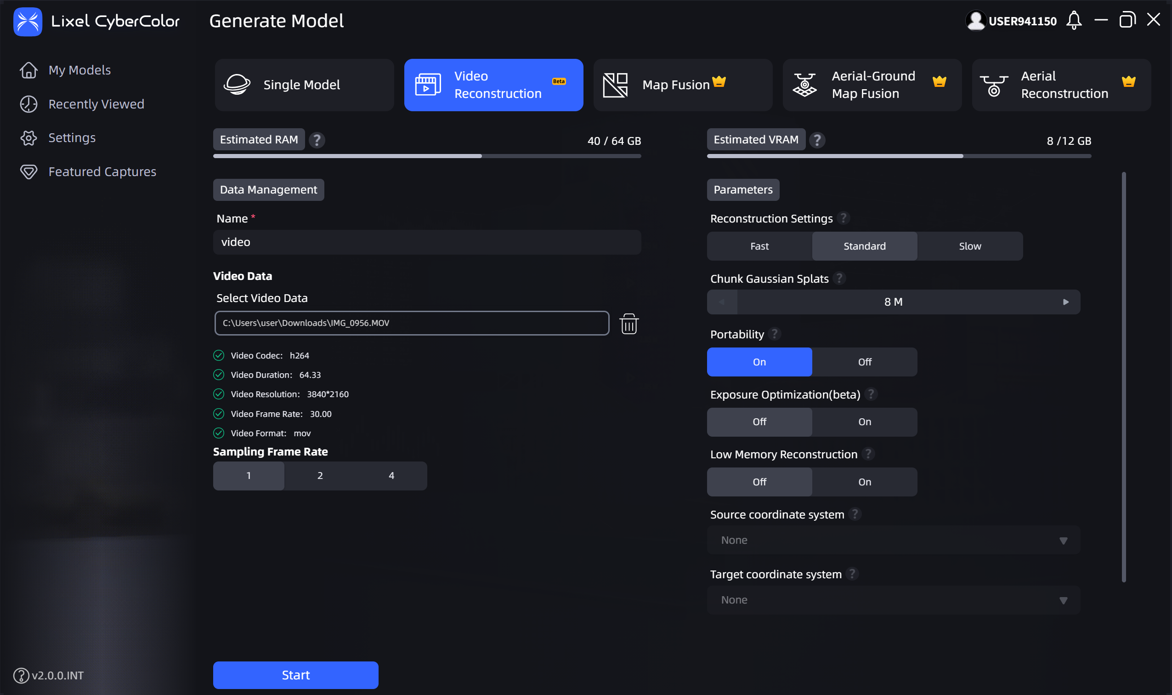Enable Exposure Optimization On option
The height and width of the screenshot is (695, 1172).
pos(865,422)
